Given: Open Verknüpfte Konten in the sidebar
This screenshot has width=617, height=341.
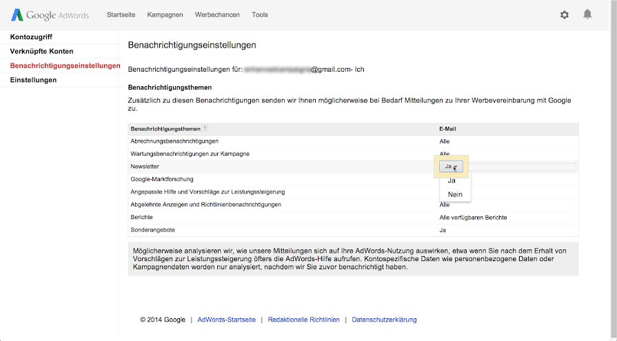Looking at the screenshot, I should tap(42, 51).
